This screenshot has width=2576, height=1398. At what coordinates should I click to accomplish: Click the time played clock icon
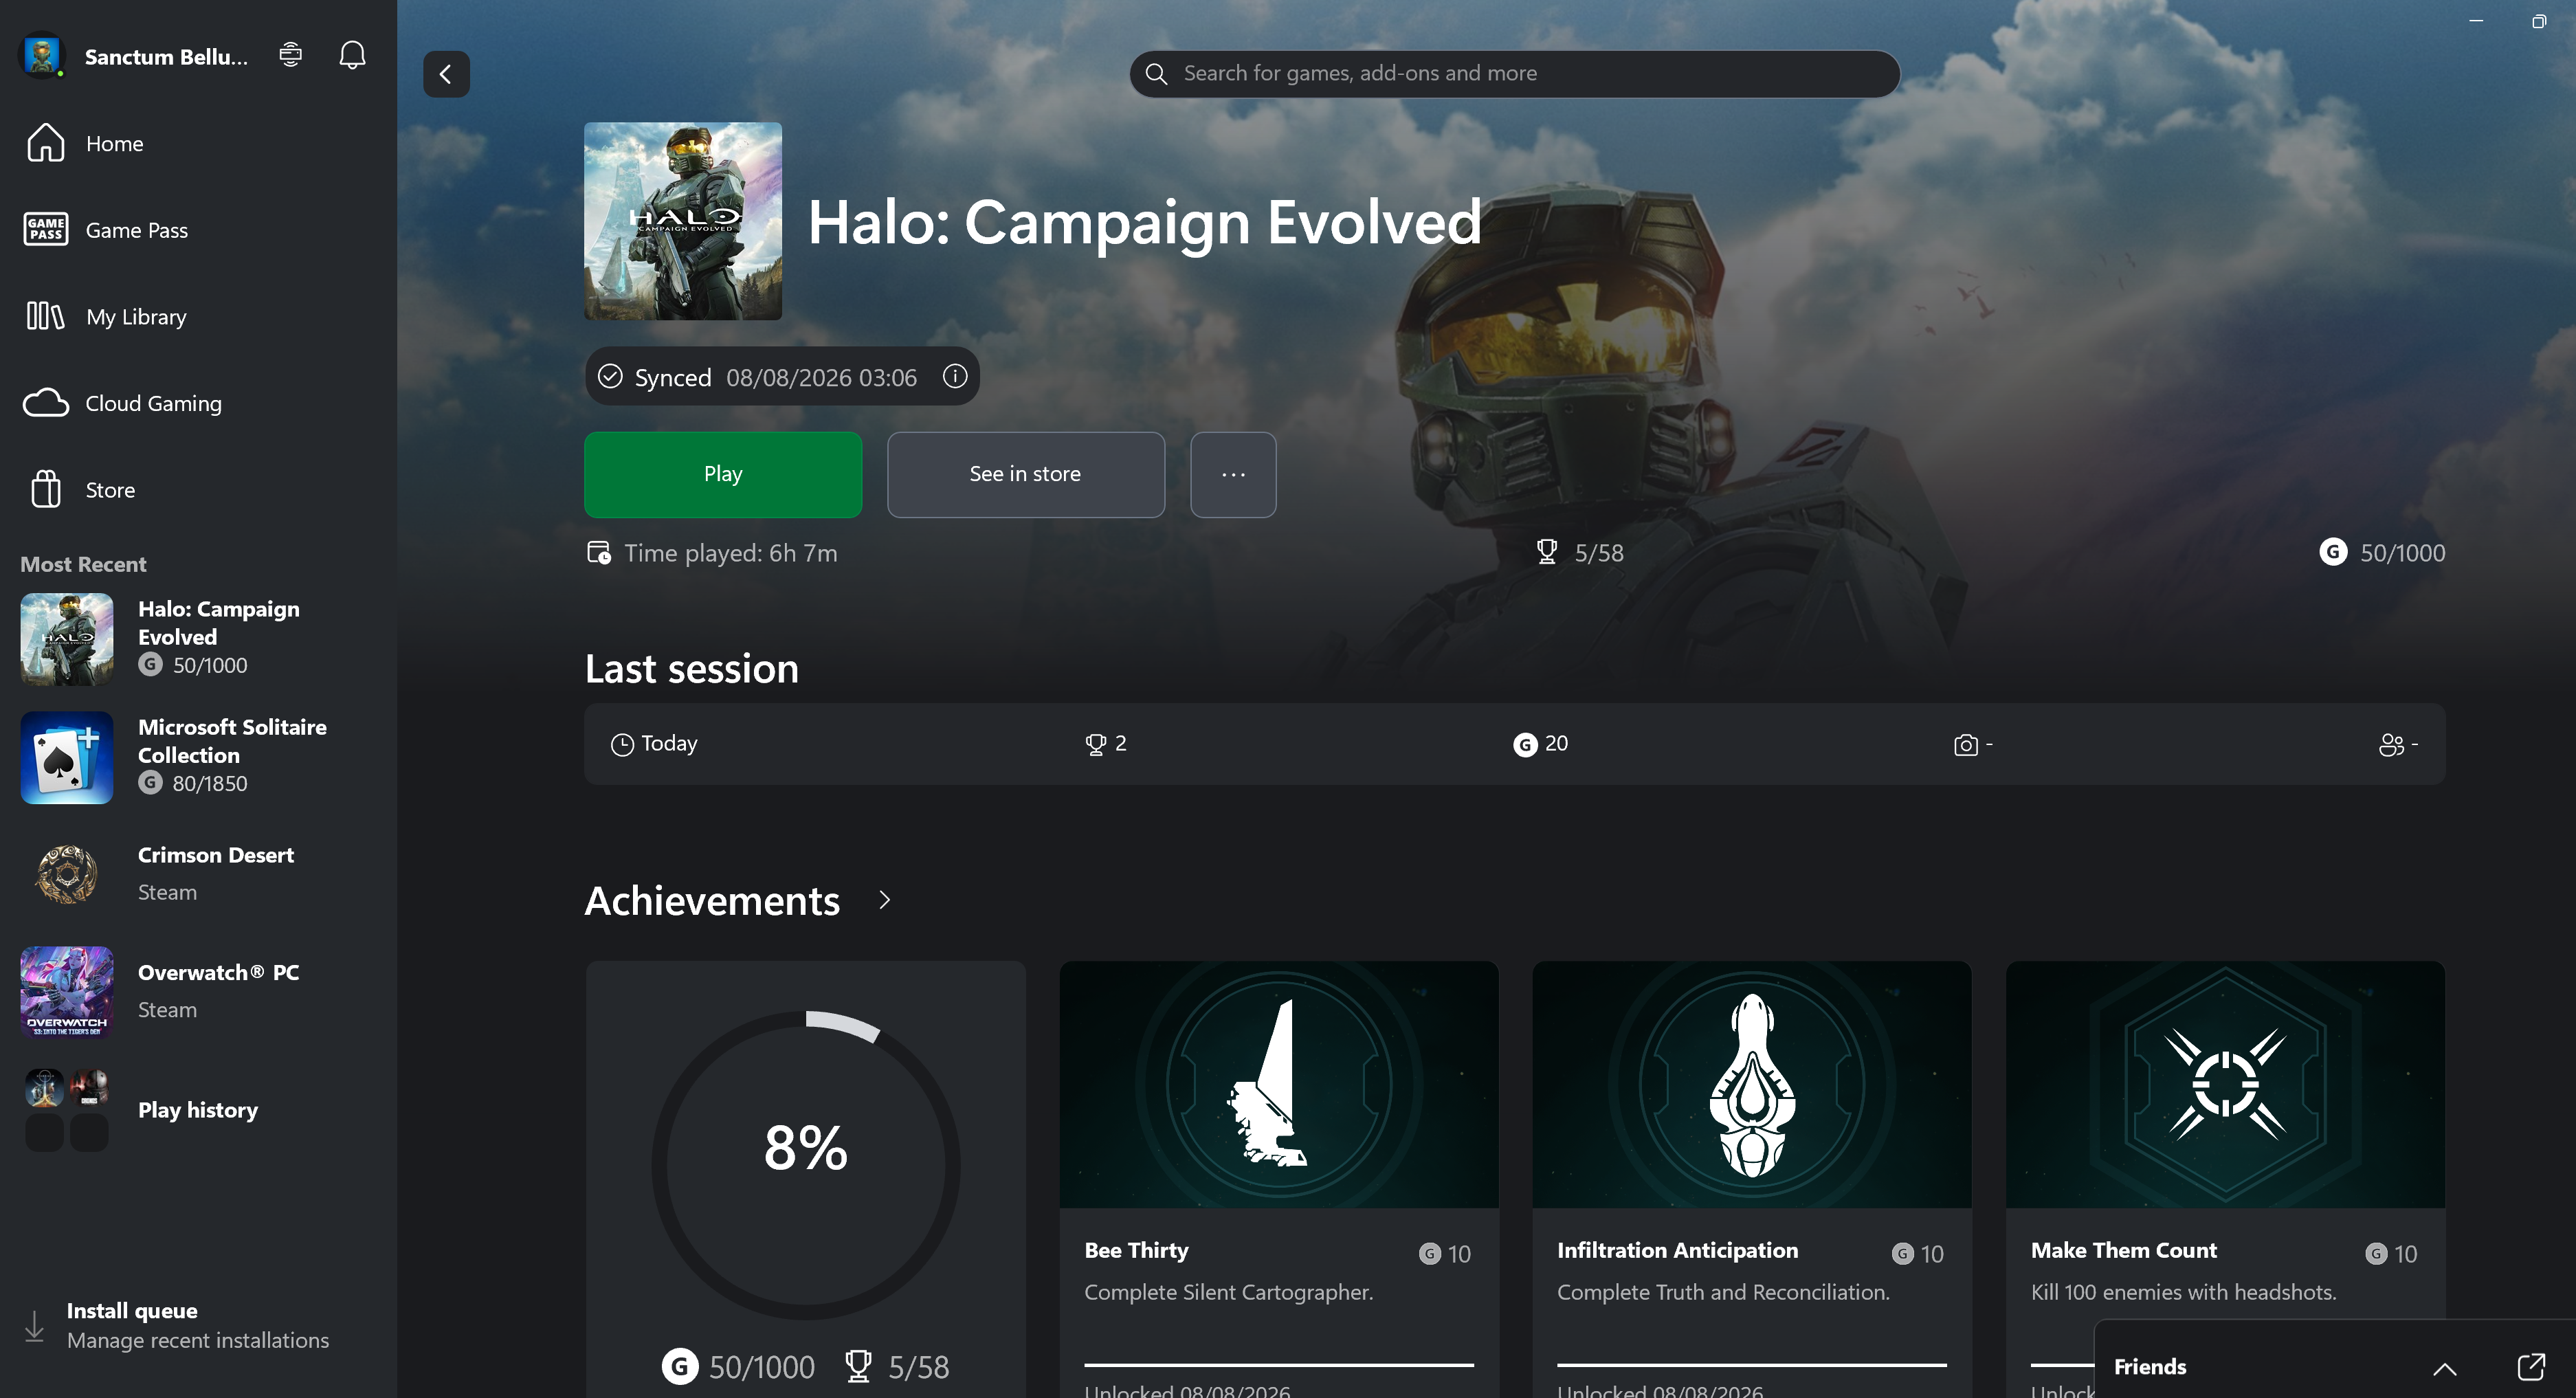(x=599, y=552)
